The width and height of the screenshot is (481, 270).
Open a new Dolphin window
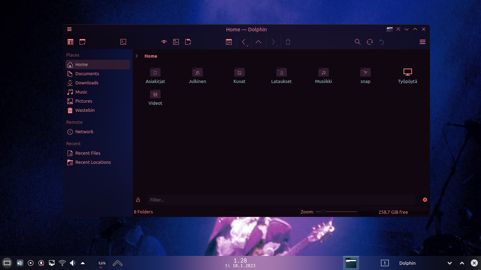(82, 42)
